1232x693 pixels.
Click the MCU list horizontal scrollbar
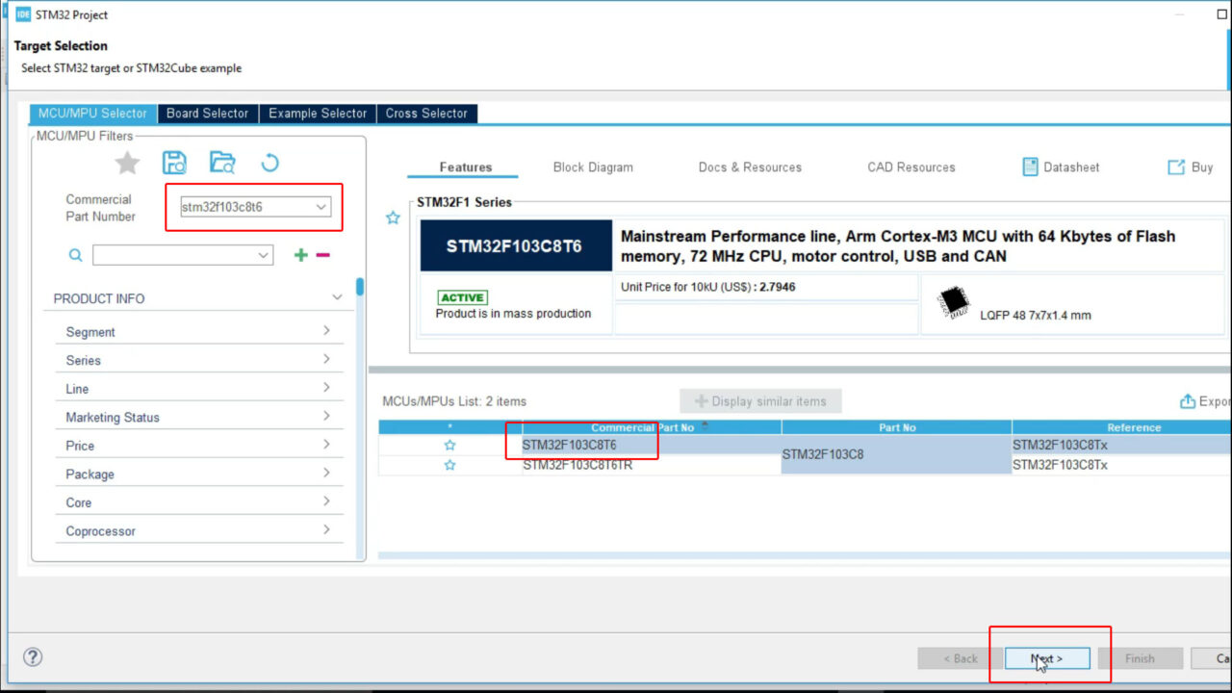[x=805, y=555]
